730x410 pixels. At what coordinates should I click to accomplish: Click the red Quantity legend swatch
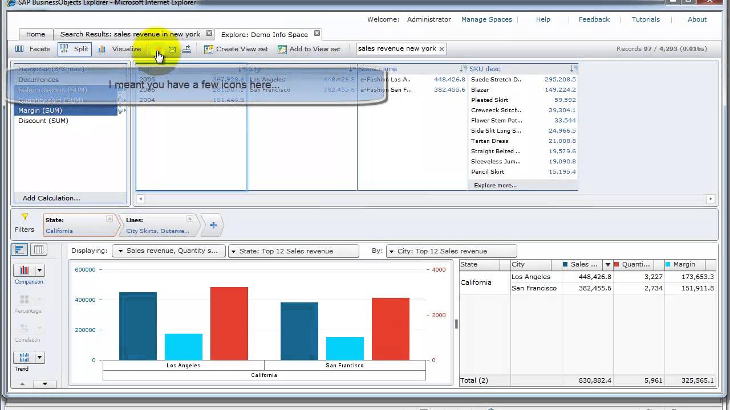click(x=617, y=264)
